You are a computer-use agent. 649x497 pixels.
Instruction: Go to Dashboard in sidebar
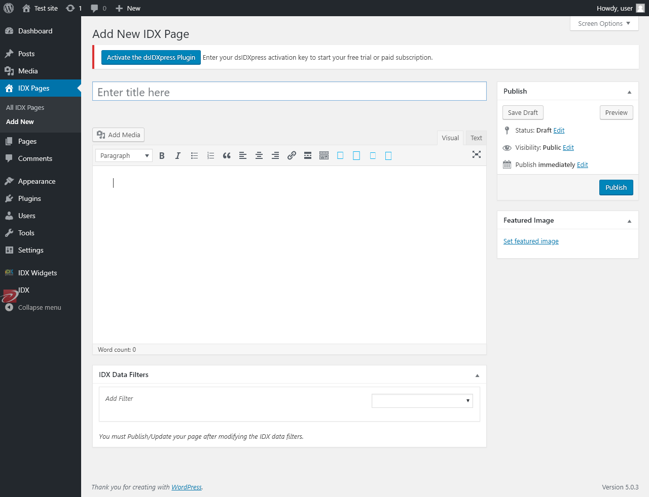[x=41, y=31]
